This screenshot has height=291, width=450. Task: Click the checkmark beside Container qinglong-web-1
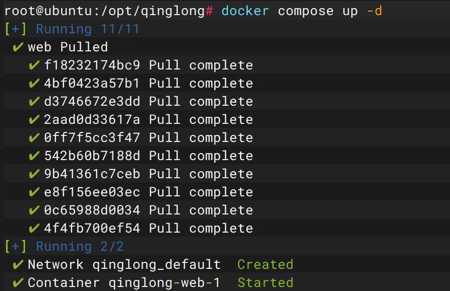point(18,283)
